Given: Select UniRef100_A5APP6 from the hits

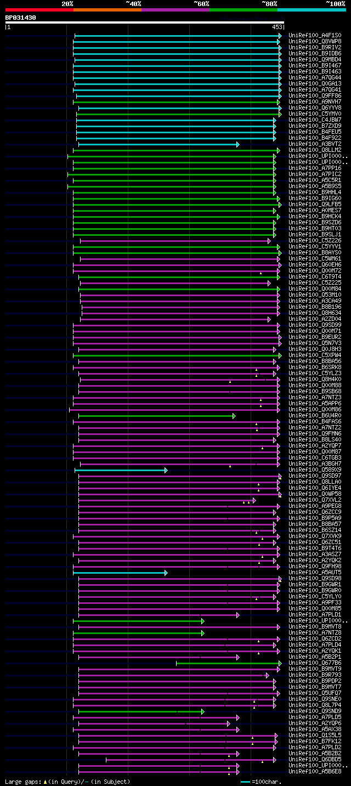Looking at the screenshot, I should pos(315,403).
